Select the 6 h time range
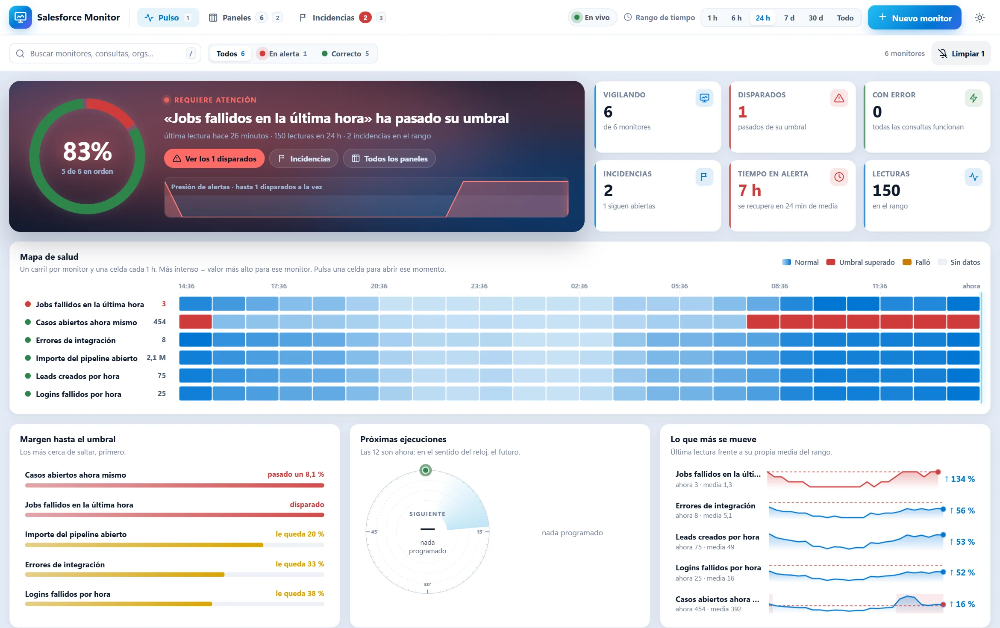Image resolution: width=1000 pixels, height=628 pixels. pos(736,18)
